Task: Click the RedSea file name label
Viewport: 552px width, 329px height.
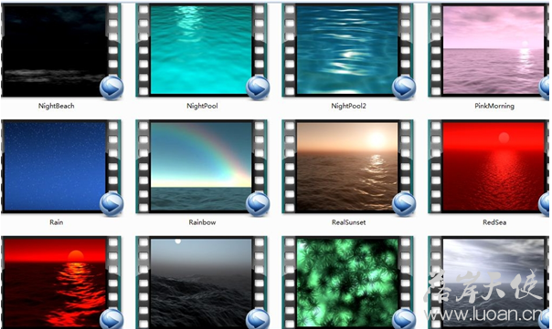Action: tap(494, 222)
